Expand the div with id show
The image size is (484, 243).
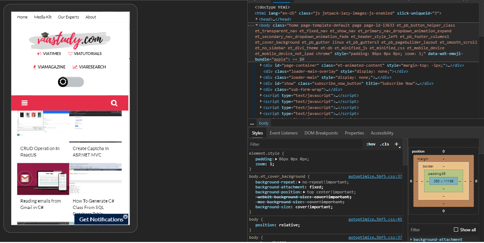pos(261,83)
